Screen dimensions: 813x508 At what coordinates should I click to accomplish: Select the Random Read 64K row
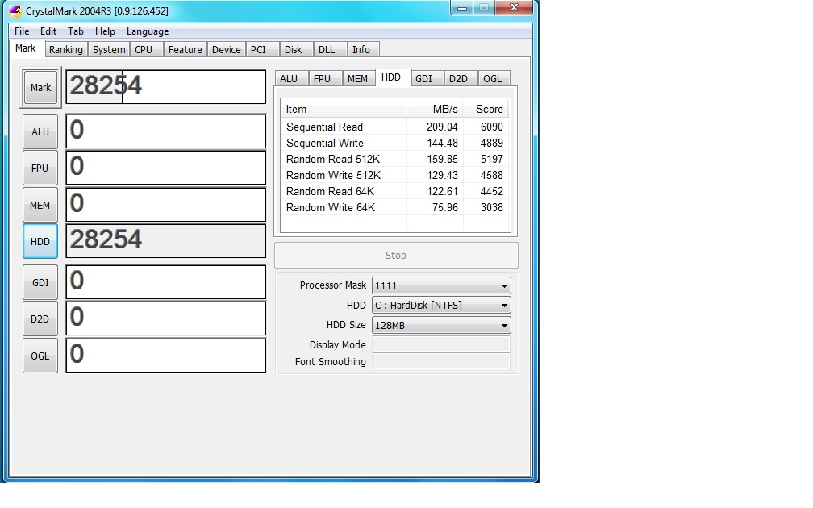(x=395, y=191)
